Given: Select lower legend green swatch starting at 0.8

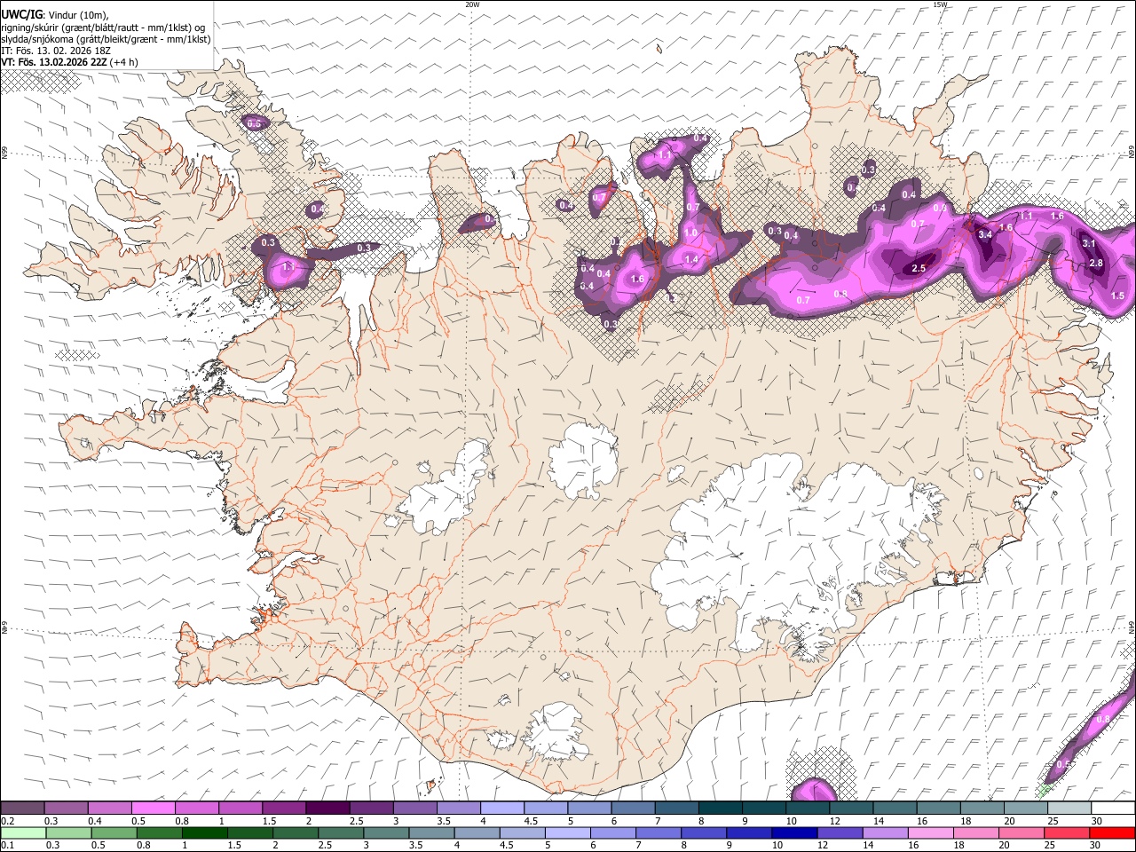Looking at the screenshot, I should point(161,832).
